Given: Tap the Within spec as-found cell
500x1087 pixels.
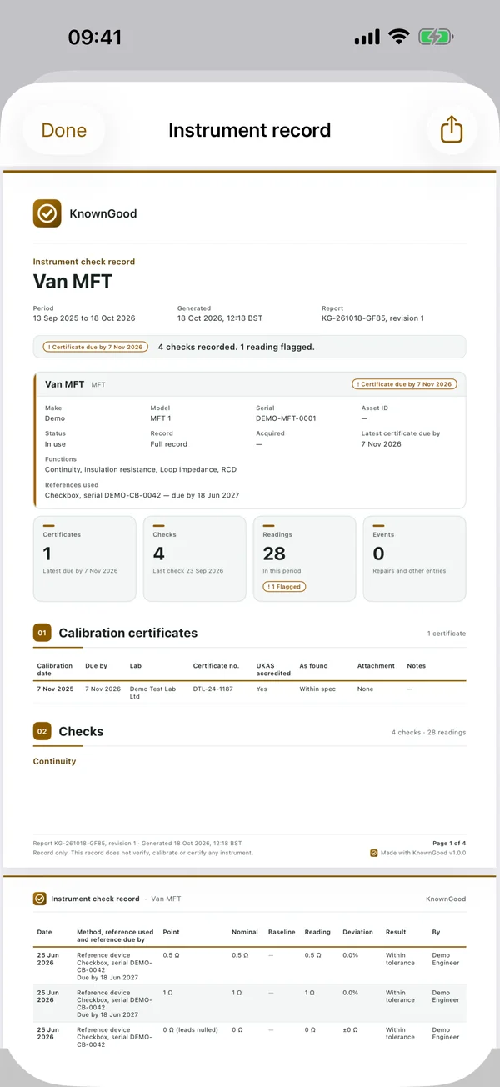Looking at the screenshot, I should tap(319, 689).
